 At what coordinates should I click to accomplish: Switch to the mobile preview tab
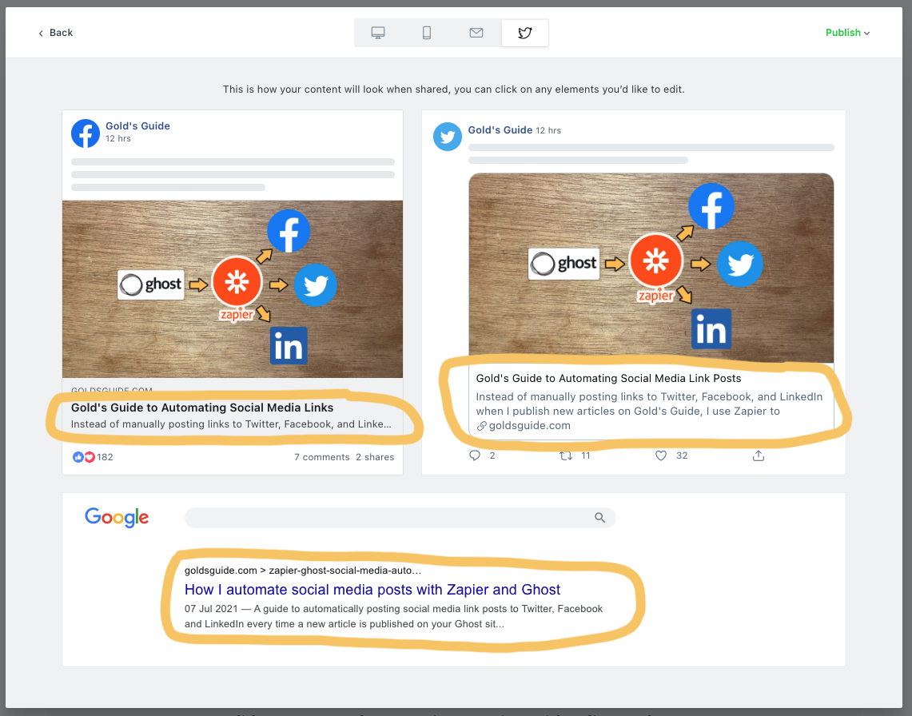pos(426,33)
